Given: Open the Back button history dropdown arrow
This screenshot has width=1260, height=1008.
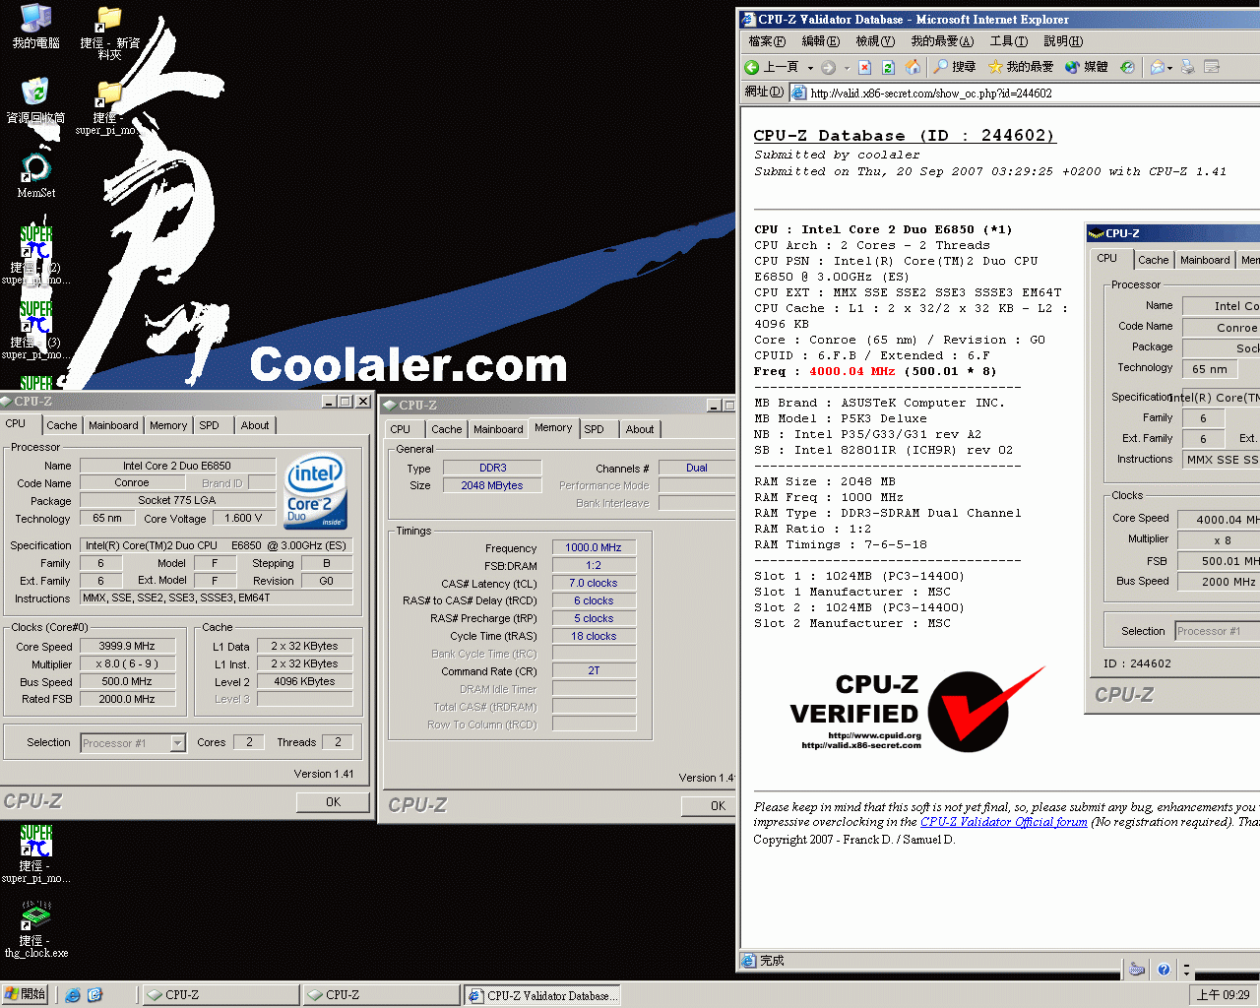Looking at the screenshot, I should pyautogui.click(x=810, y=68).
